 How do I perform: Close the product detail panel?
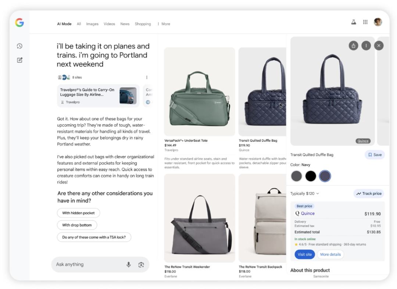click(379, 46)
